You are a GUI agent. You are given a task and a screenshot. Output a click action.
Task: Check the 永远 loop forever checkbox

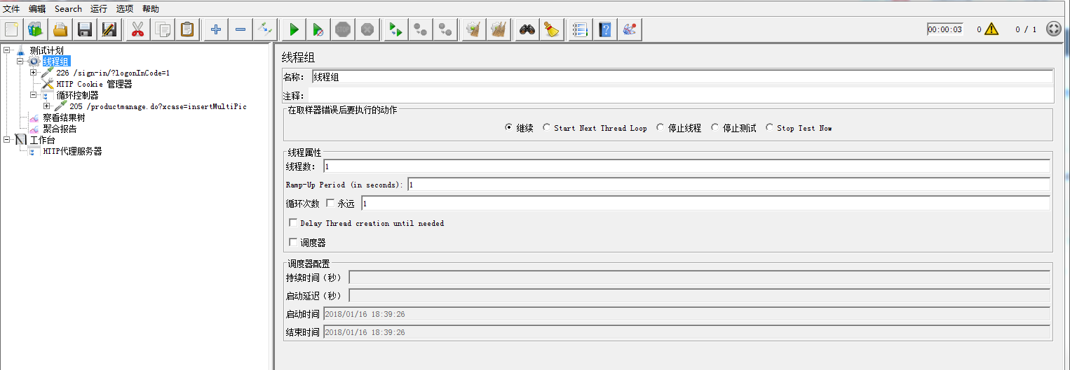pos(331,204)
